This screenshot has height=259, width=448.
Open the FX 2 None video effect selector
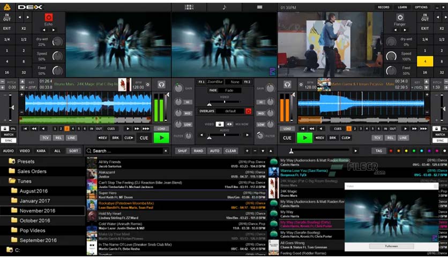pyautogui.click(x=235, y=82)
